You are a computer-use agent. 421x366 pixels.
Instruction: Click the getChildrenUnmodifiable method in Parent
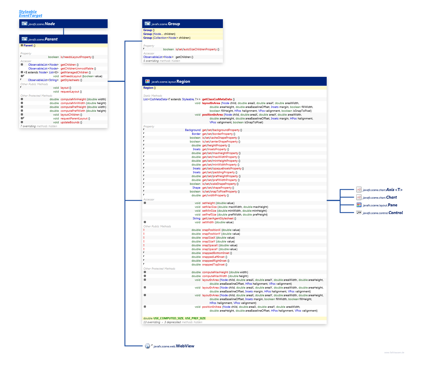(x=77, y=69)
